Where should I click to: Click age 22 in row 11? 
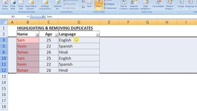click(49, 64)
